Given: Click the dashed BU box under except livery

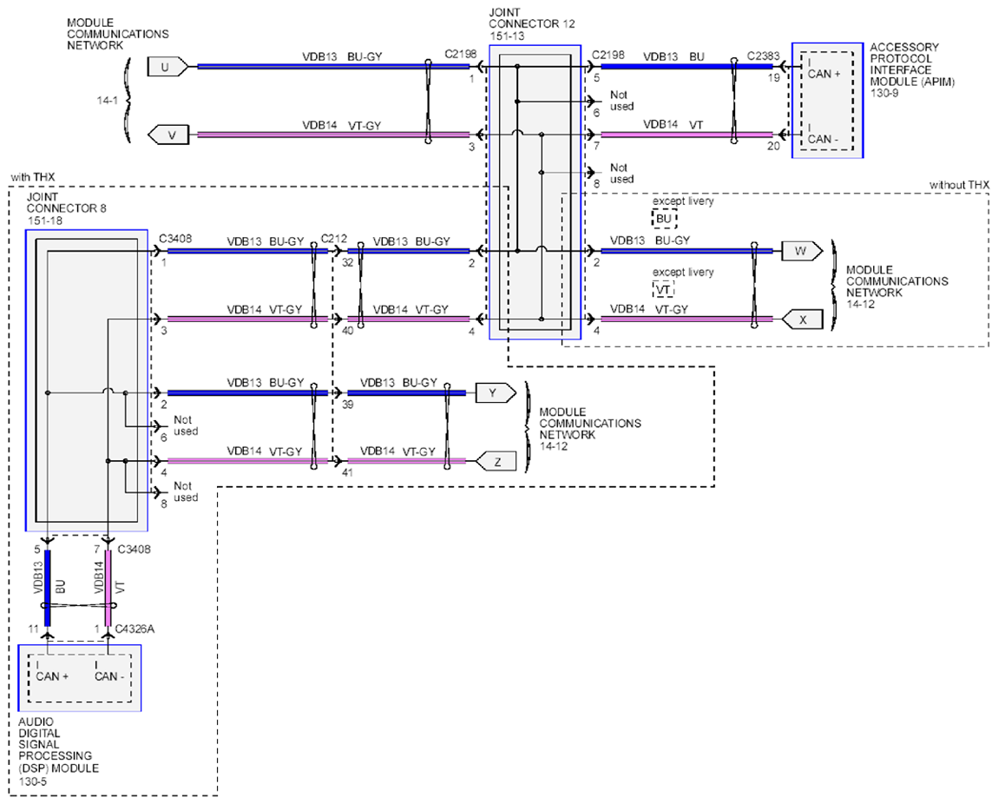Looking at the screenshot, I should 664,218.
